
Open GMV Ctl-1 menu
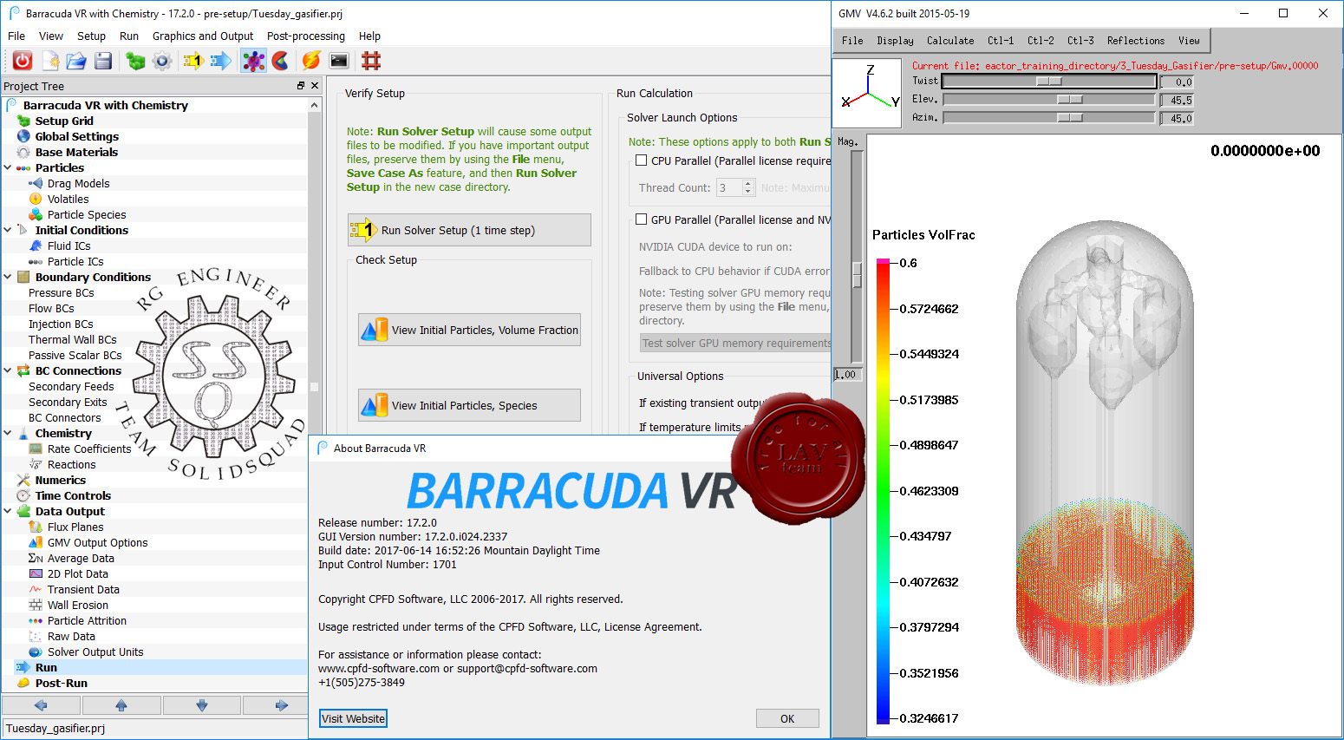pyautogui.click(x=1001, y=41)
